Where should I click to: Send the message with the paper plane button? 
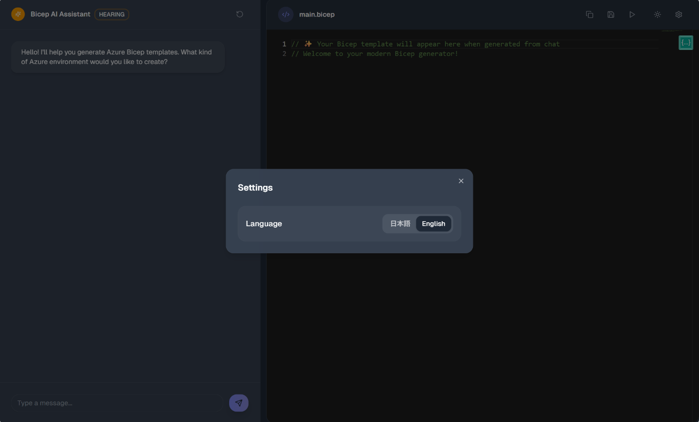[x=239, y=403]
